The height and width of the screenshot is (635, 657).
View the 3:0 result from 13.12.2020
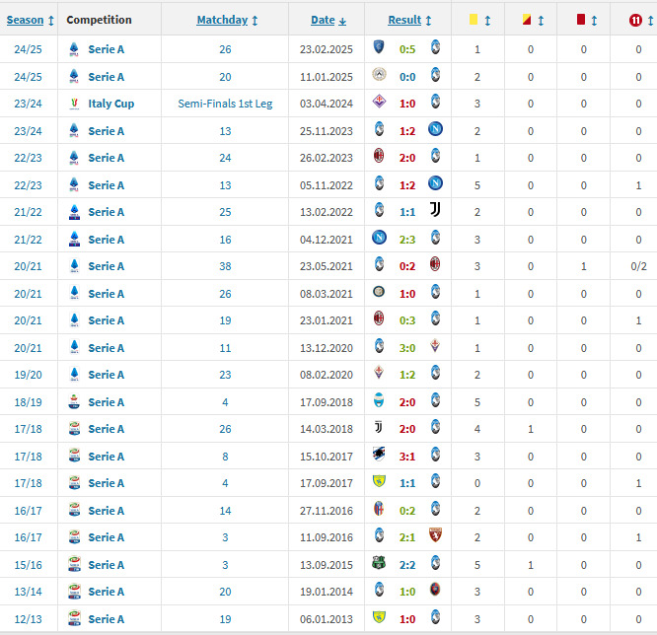407,348
